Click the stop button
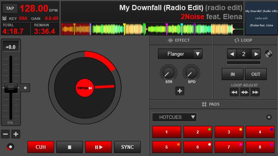This screenshot has width=278, height=156. click(69, 147)
